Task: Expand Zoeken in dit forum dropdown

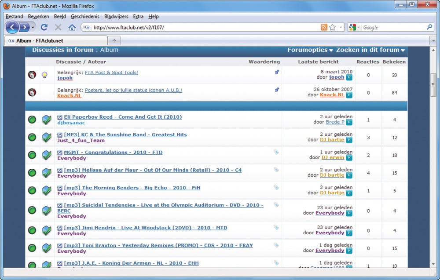Action: point(370,50)
